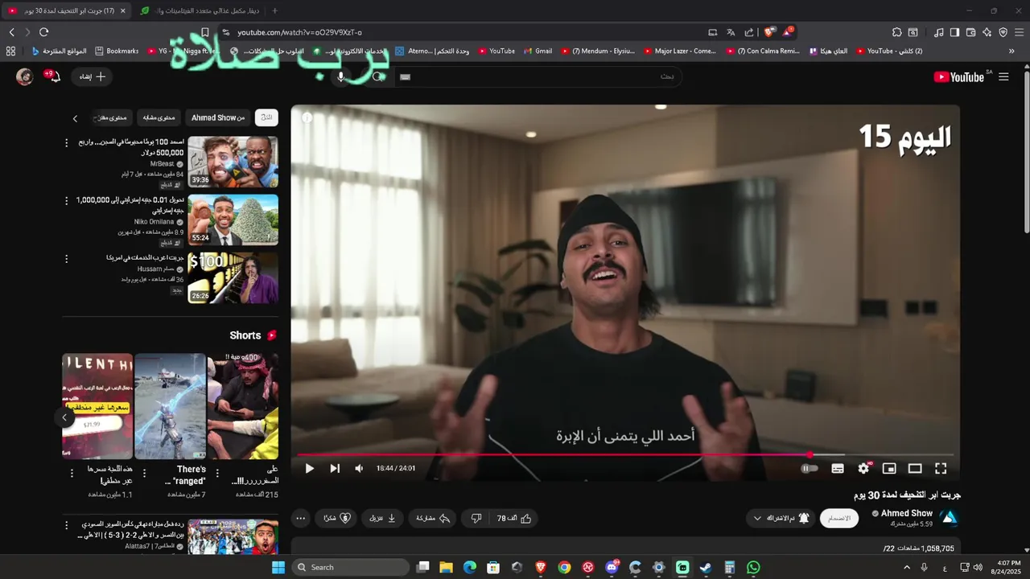This screenshot has width=1030, height=579.
Task: Click the MrBeast channel name
Action: pos(162,163)
